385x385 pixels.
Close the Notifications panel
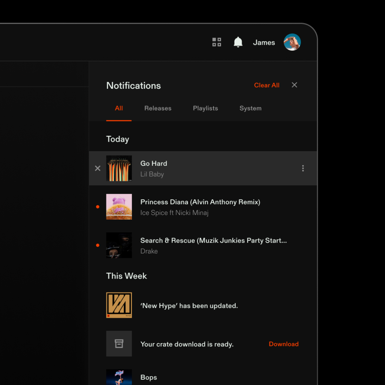click(x=294, y=85)
